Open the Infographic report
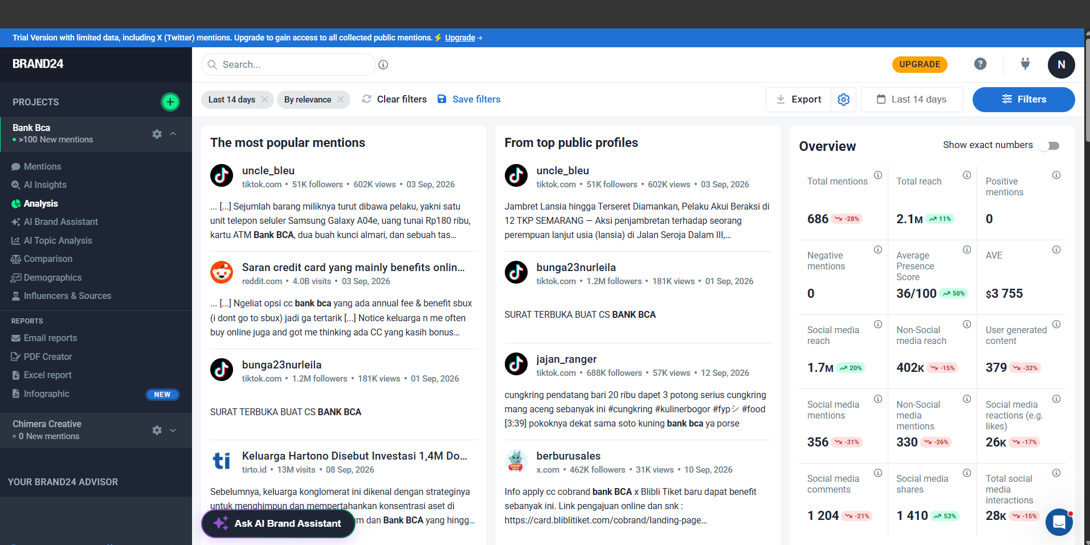 (x=46, y=394)
